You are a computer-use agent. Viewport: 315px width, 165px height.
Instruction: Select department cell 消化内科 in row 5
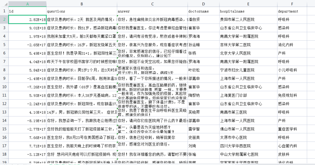[x=292, y=45]
